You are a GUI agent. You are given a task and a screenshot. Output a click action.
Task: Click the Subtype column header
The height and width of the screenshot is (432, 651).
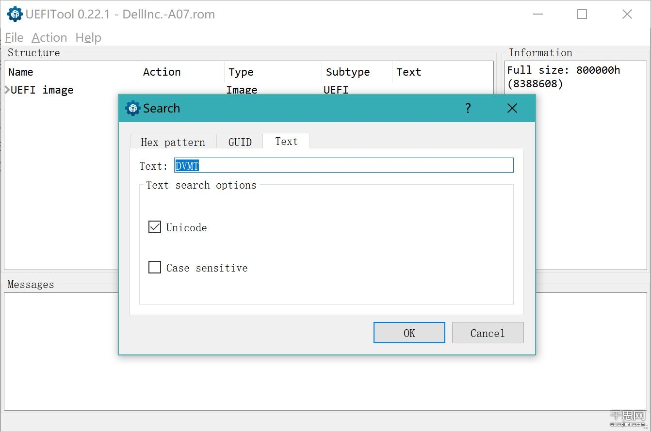357,72
